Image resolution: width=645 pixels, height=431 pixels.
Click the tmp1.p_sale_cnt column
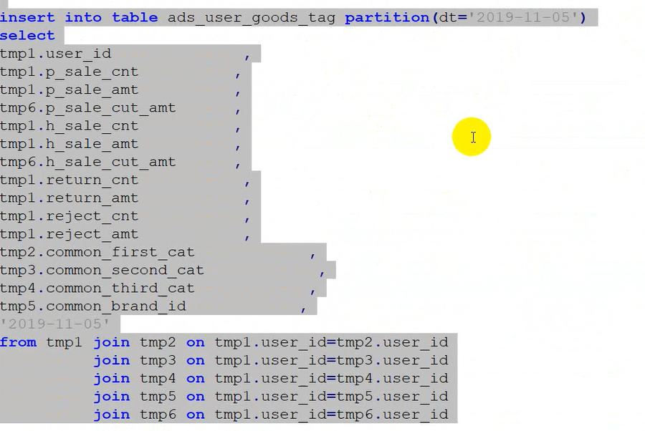69,72
